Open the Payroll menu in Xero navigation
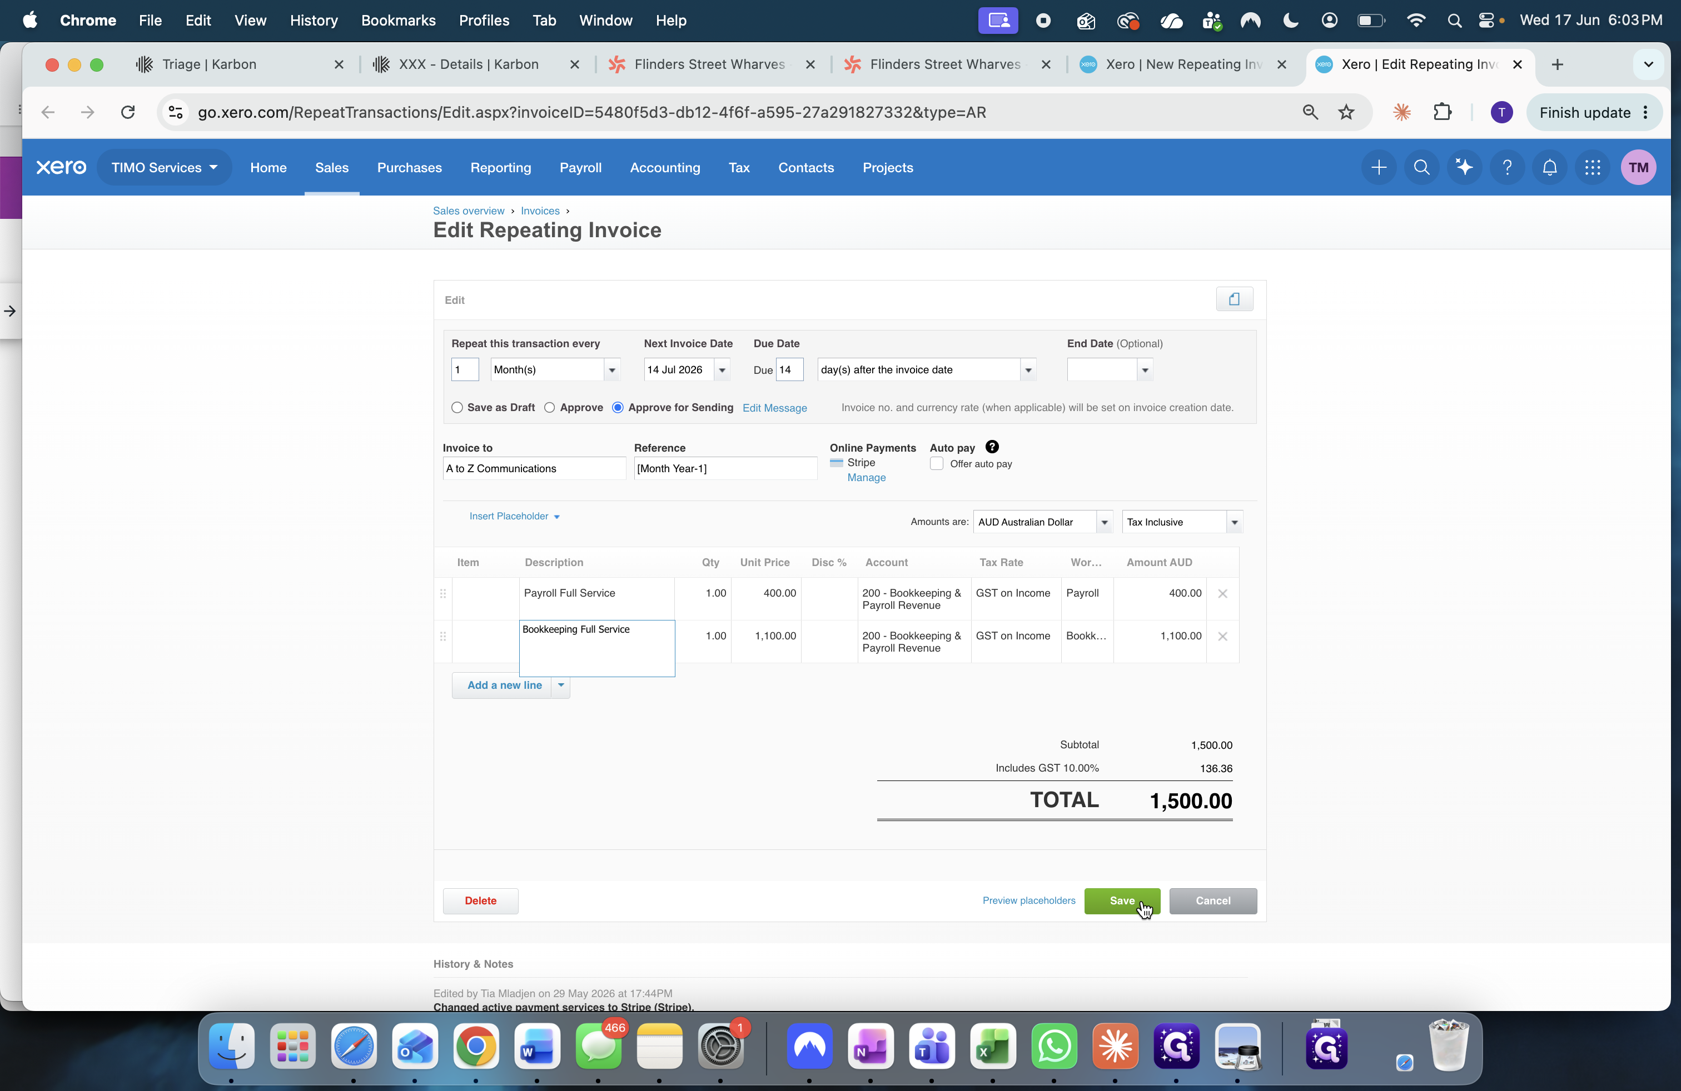 pos(580,167)
